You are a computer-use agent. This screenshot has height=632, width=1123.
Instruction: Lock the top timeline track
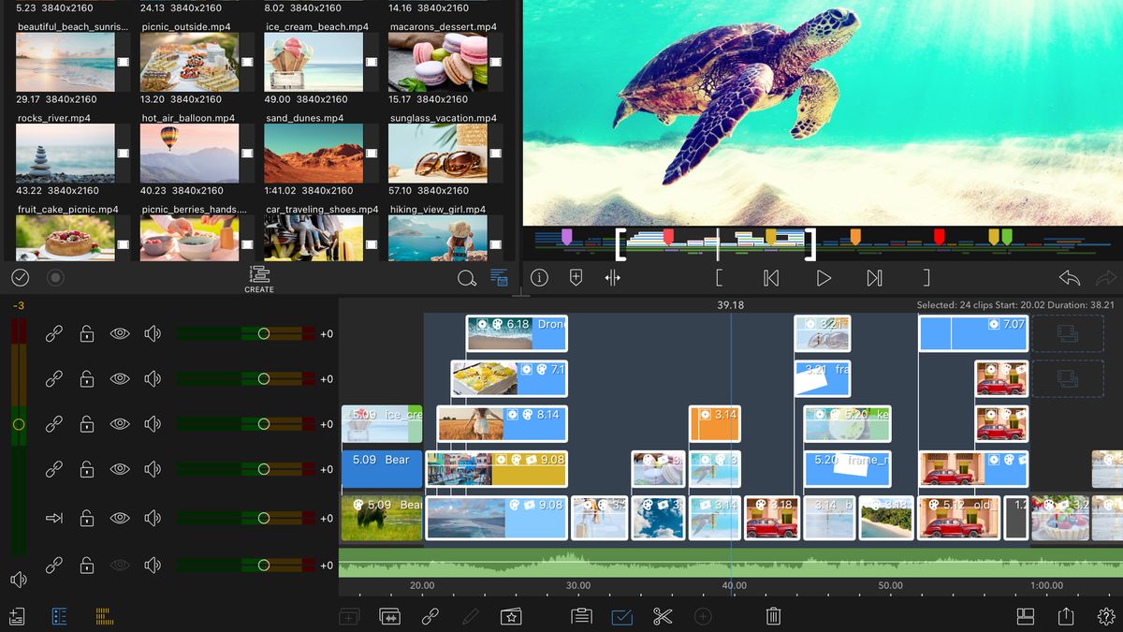tap(86, 332)
